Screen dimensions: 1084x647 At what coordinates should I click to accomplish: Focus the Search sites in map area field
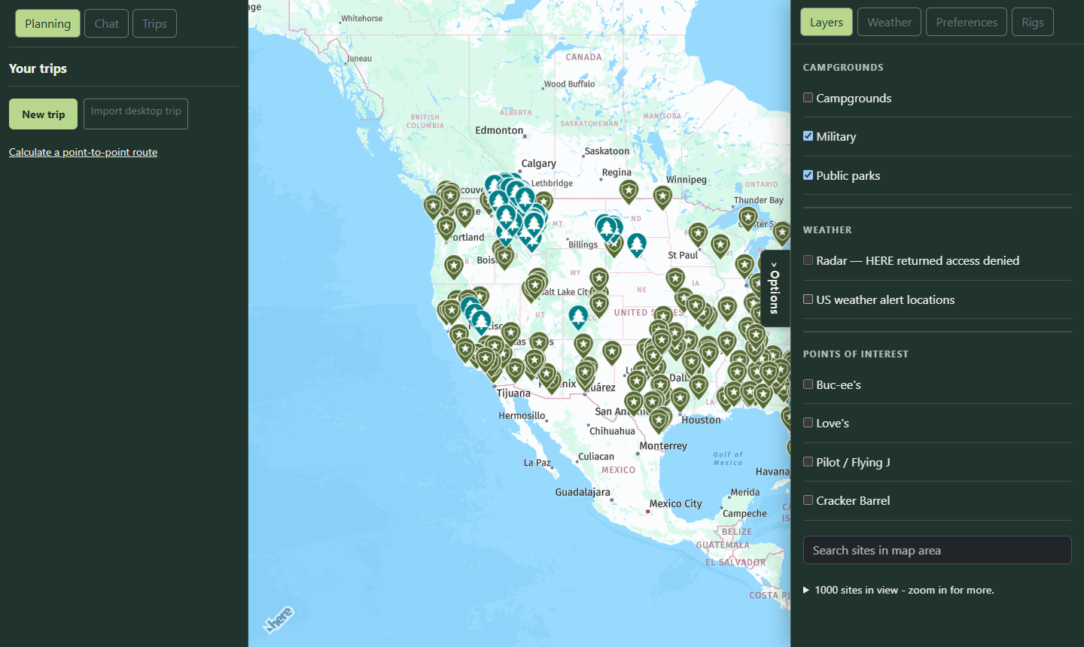[x=937, y=550]
